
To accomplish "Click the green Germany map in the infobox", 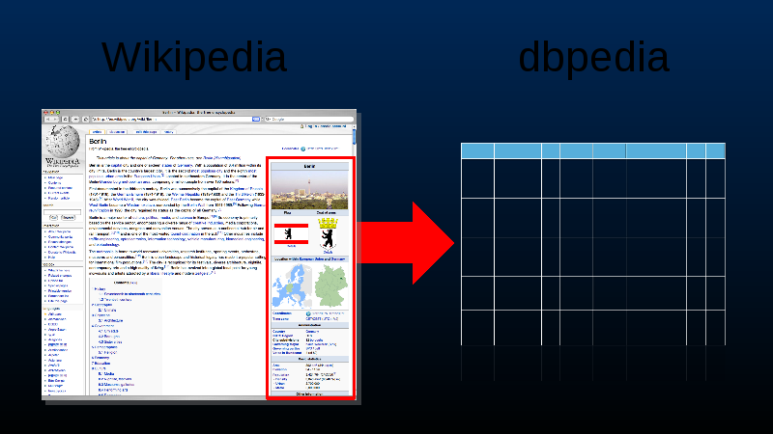I will coord(331,285).
